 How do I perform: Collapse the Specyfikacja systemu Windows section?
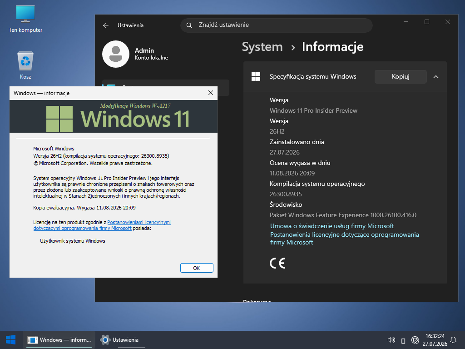[435, 77]
